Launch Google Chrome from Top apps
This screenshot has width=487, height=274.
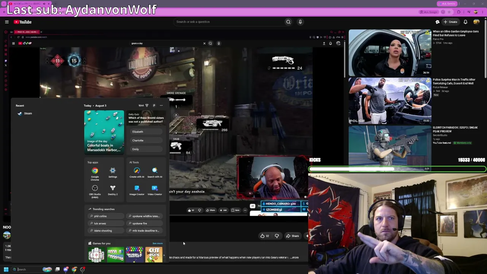tap(95, 174)
